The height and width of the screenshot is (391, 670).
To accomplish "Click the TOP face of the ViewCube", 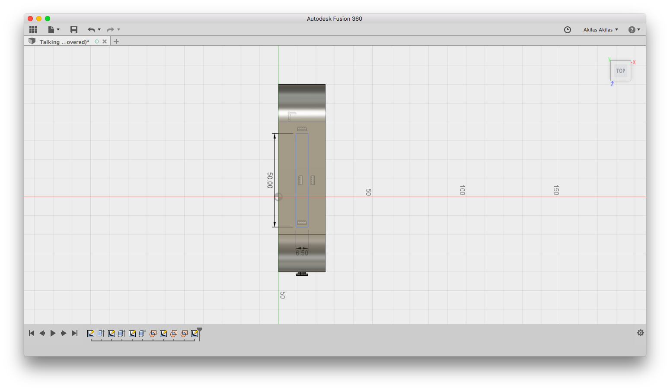I will [621, 71].
